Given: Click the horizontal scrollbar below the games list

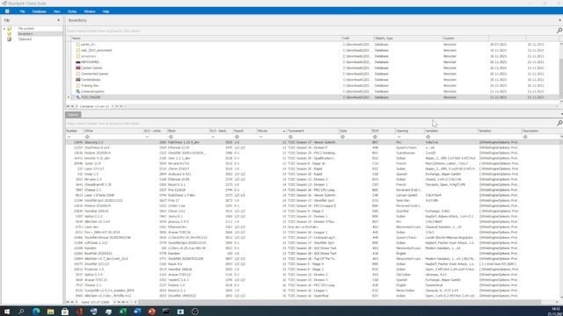Looking at the screenshot, I should point(340,302).
